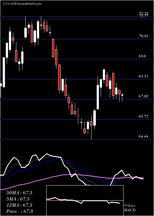
Task: Select the 64.44 price level label
Action: click(x=144, y=136)
